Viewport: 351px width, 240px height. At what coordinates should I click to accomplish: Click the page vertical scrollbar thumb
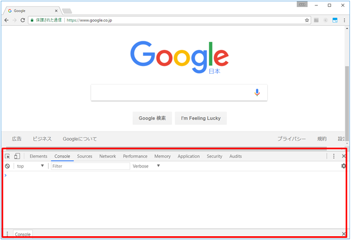click(347, 103)
